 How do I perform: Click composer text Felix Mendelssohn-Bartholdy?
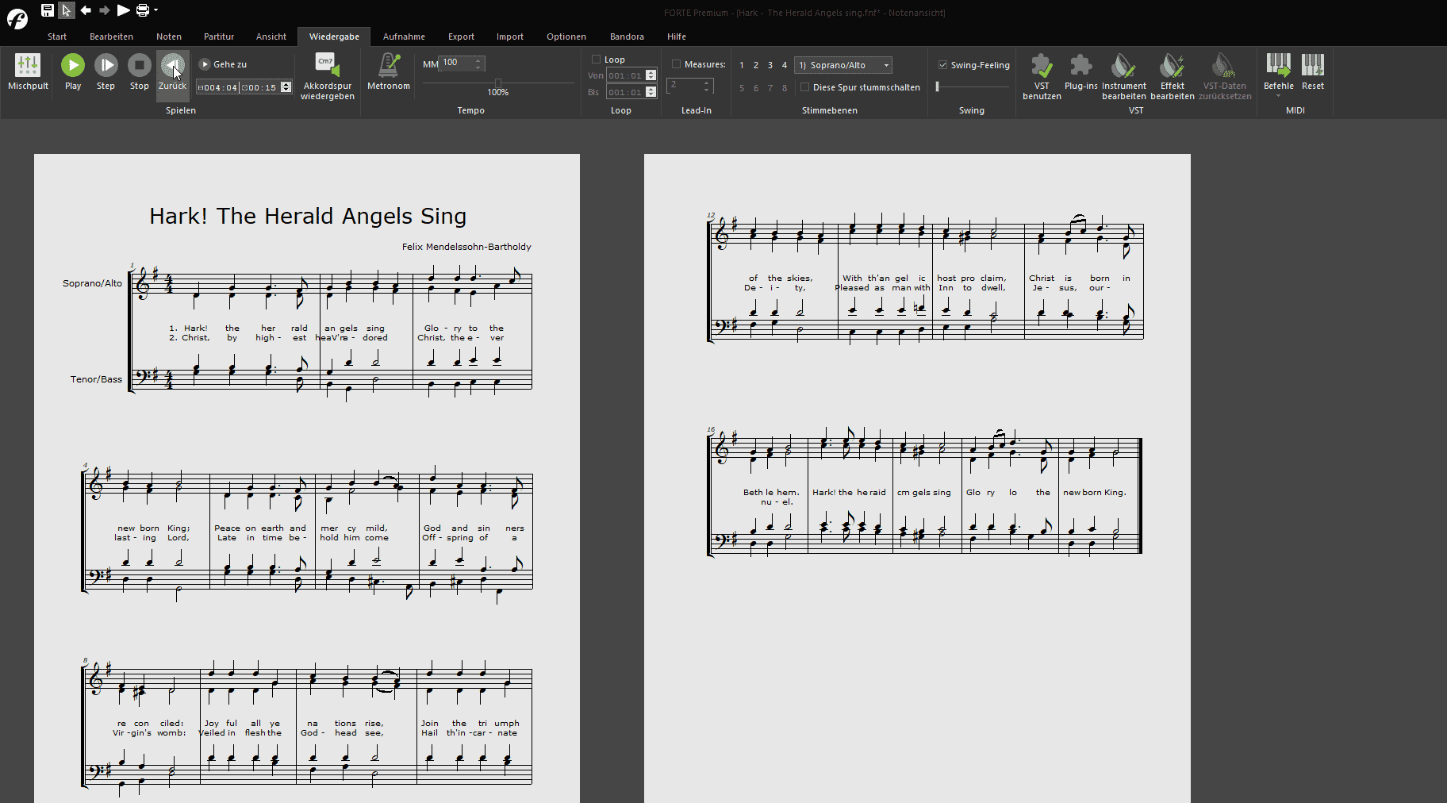[466, 247]
